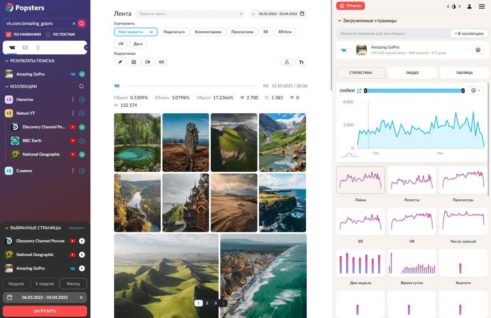The width and height of the screenshot is (491, 318).
Task: Collapse the Загруженные страницы section
Action: tap(340, 21)
